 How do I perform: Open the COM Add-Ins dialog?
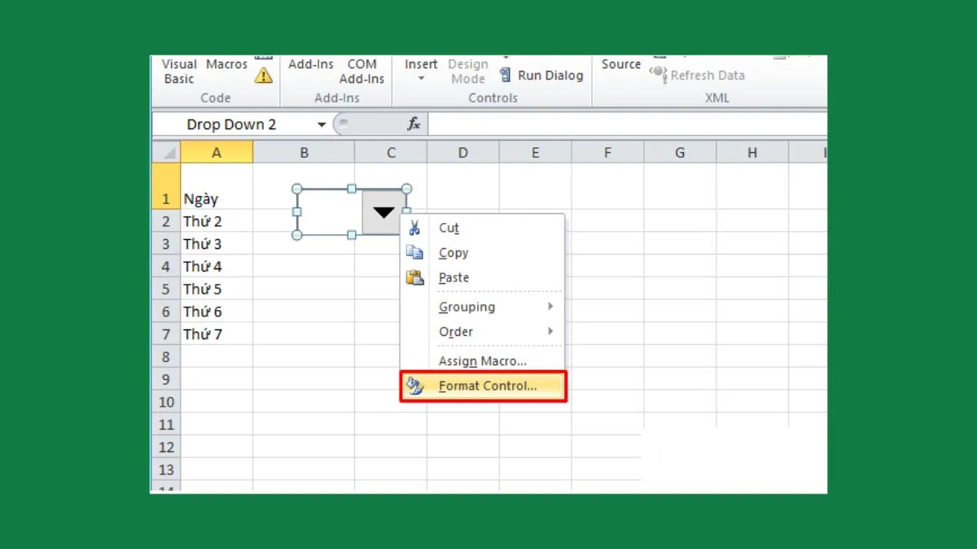[361, 72]
